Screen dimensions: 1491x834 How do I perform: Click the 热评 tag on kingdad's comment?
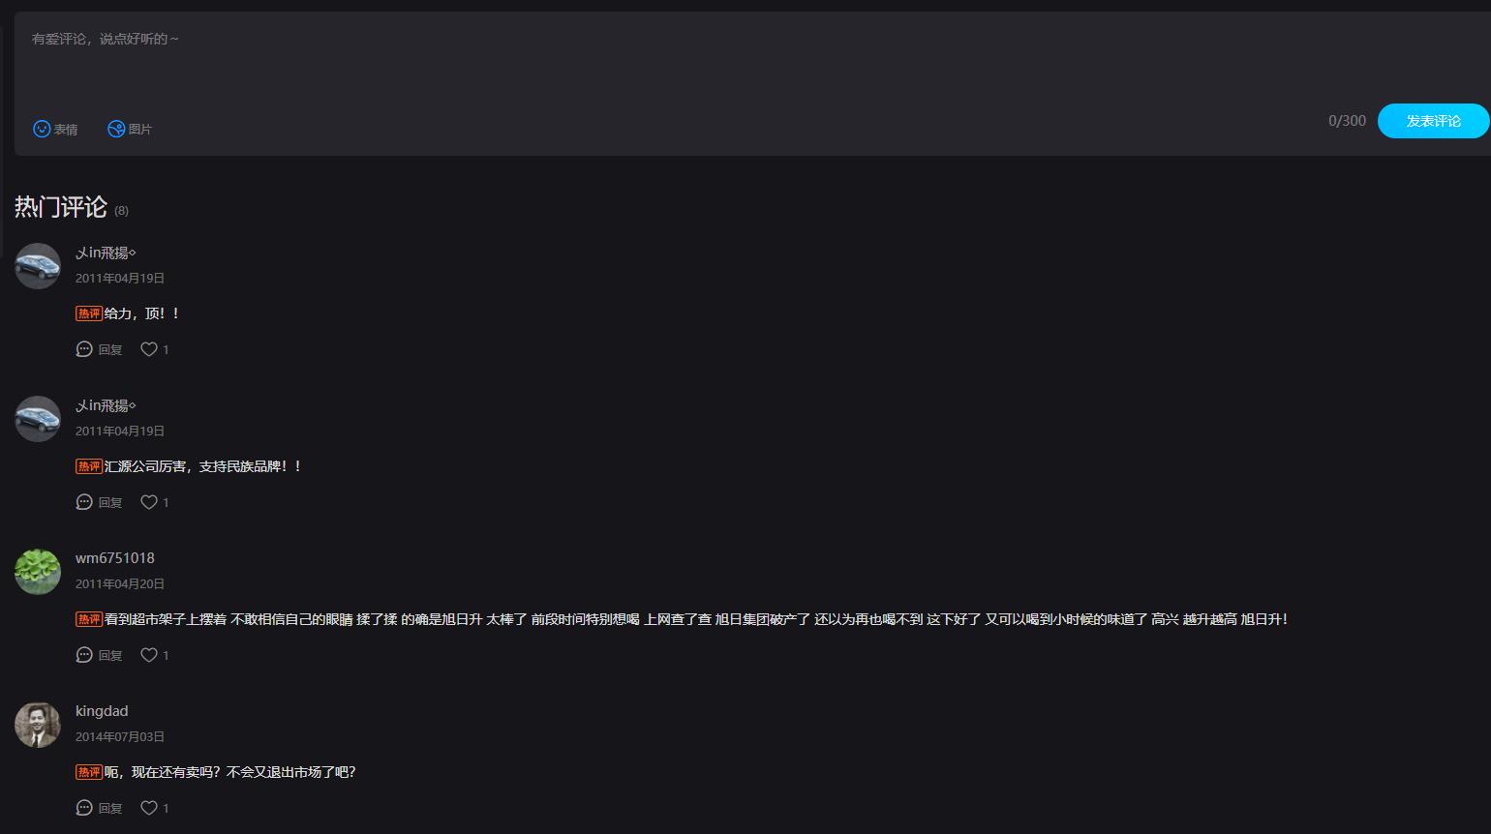(89, 772)
